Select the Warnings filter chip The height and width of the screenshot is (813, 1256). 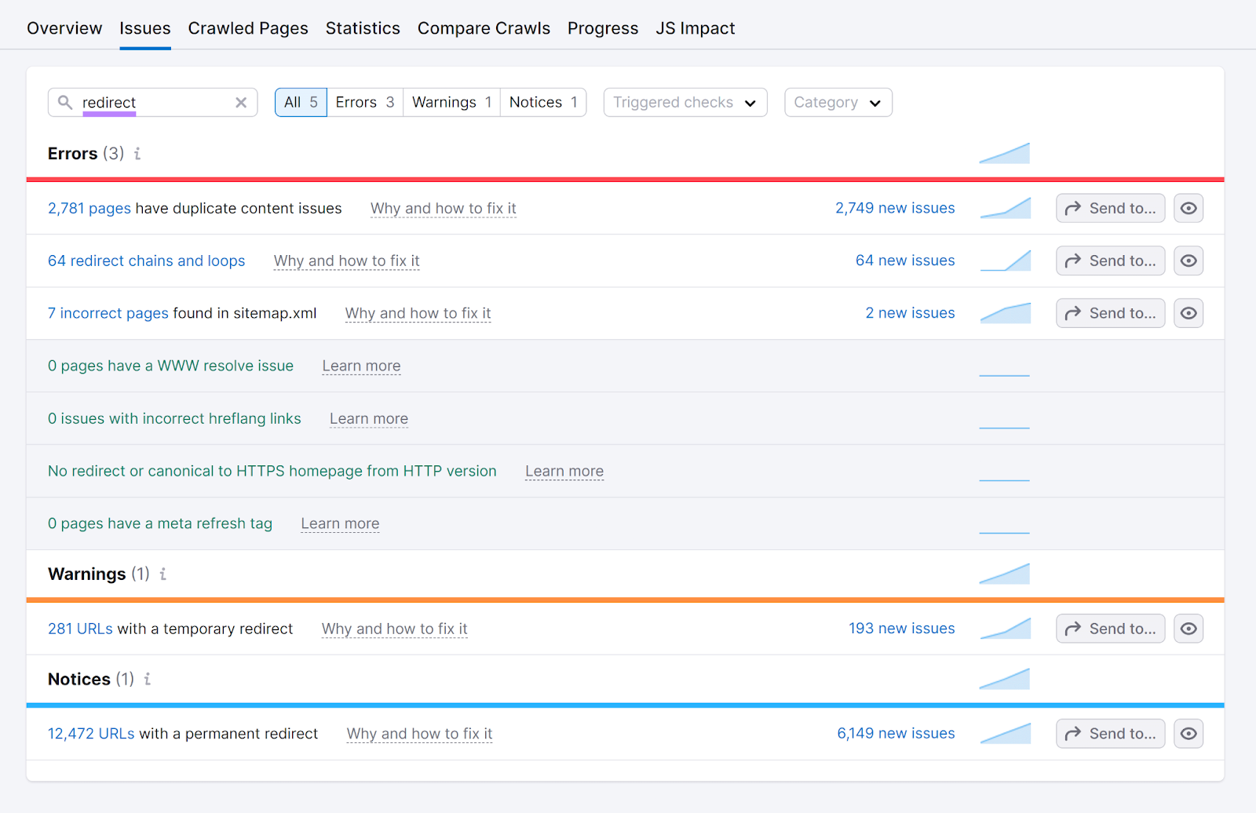coord(451,102)
